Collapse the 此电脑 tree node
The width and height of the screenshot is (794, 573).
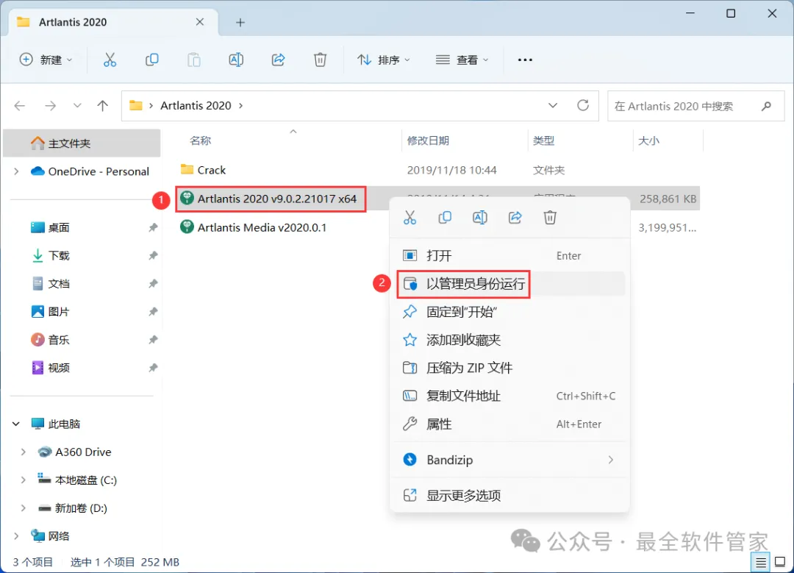coord(16,424)
